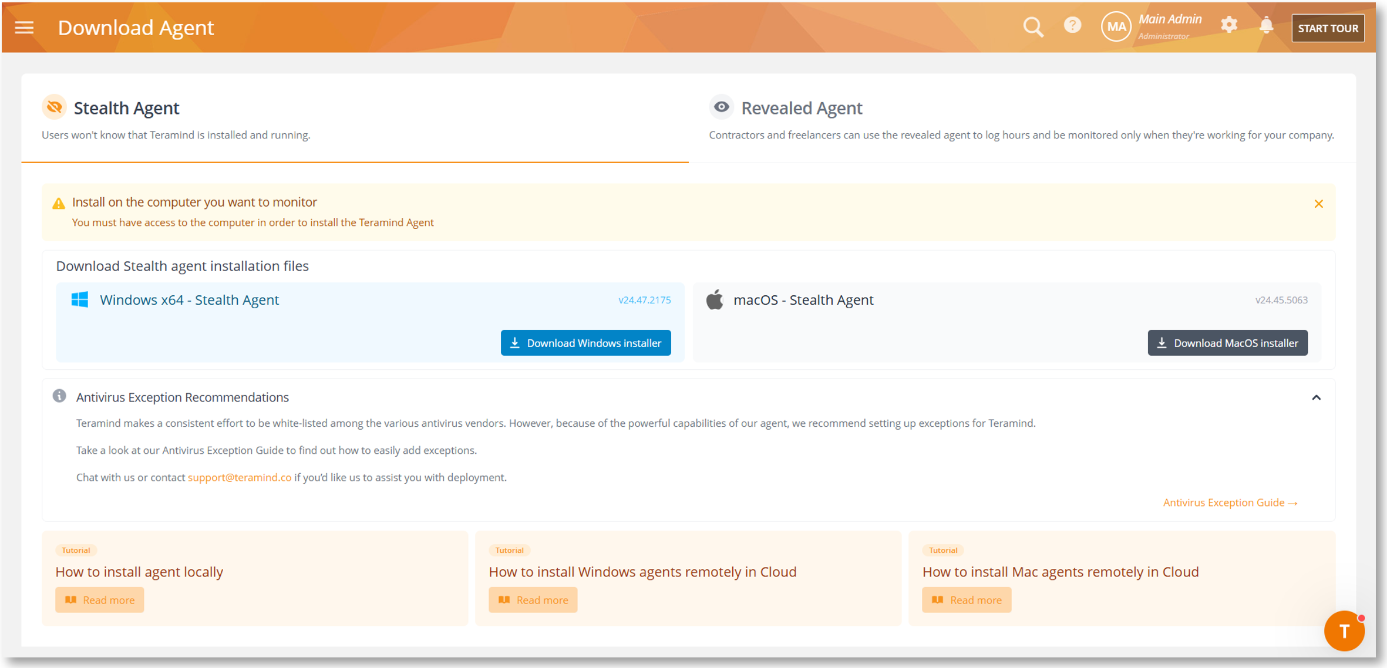Open settings gear icon

pos(1229,25)
